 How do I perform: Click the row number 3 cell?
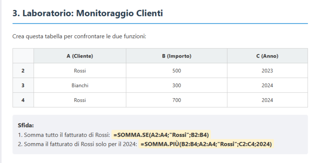tap(23, 85)
